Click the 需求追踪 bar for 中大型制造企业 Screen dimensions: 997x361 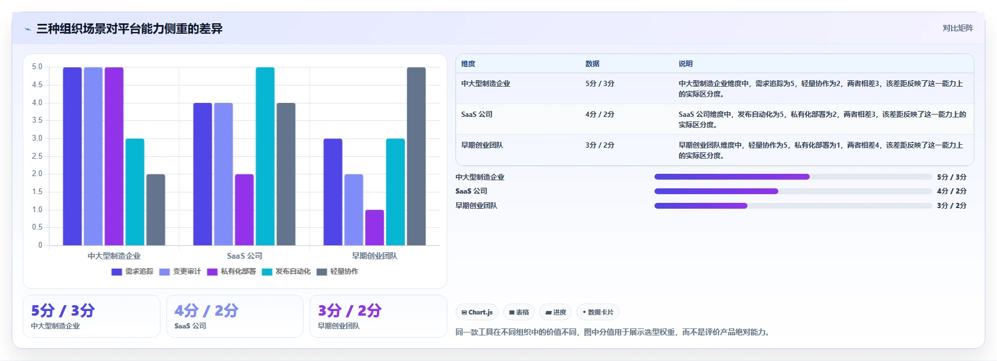tap(72, 156)
